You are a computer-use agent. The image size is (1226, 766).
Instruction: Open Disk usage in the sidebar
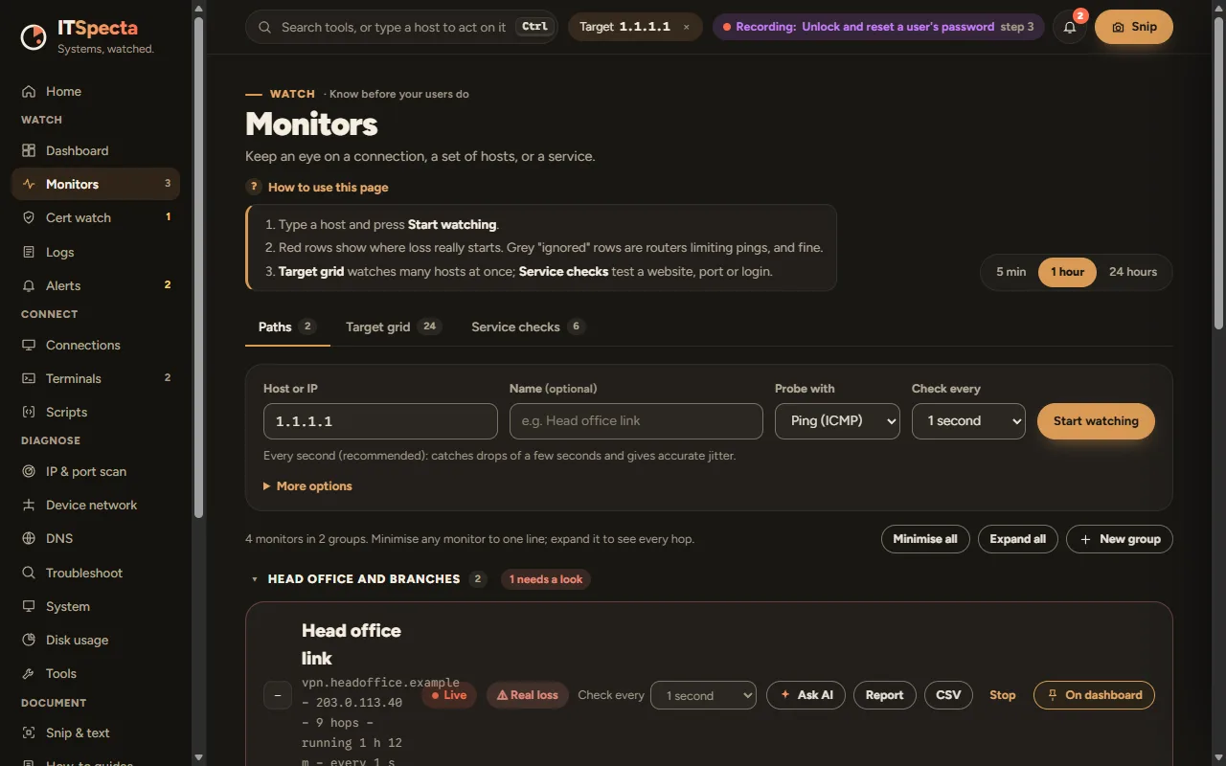pos(96,640)
